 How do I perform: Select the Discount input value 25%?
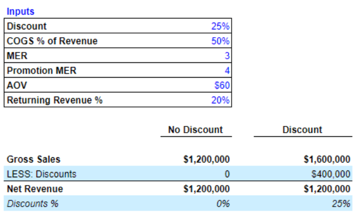[x=220, y=26]
